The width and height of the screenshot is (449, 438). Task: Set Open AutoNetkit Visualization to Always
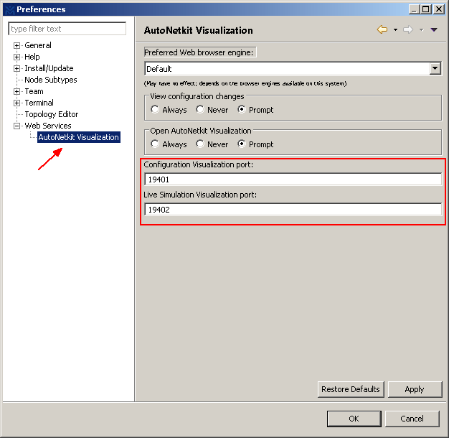169,144
